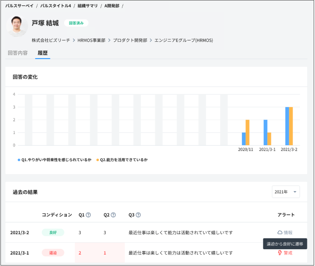The height and width of the screenshot is (266, 315).
Task: Click HRMOS事業部 in organization path
Action: pos(91,40)
